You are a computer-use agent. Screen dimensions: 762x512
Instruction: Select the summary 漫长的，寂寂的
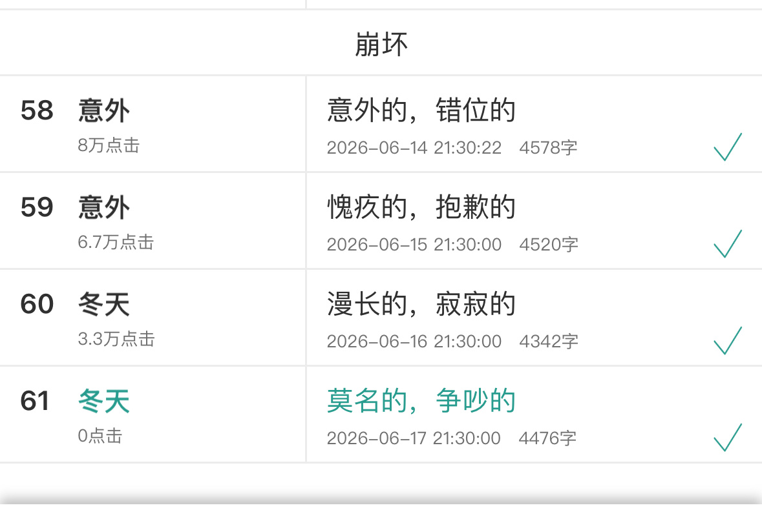(421, 304)
